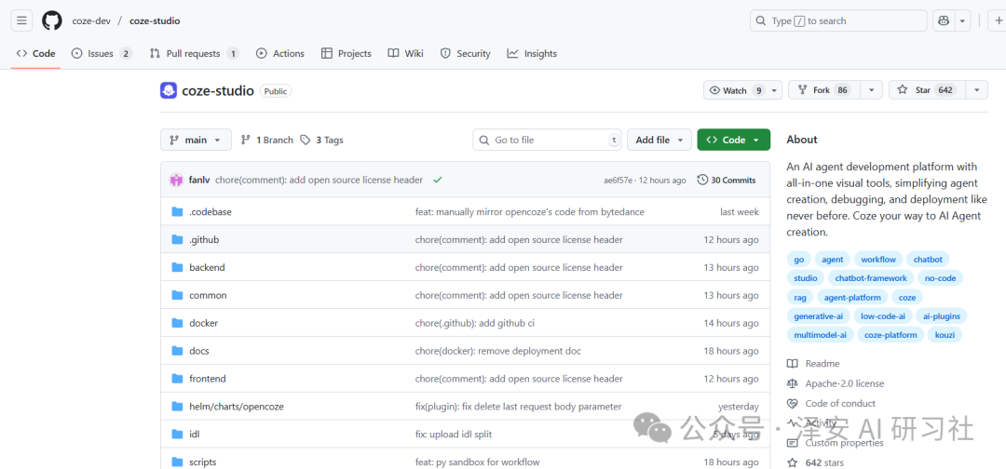
Task: Click the Code of conduct heart icon
Action: click(793, 403)
